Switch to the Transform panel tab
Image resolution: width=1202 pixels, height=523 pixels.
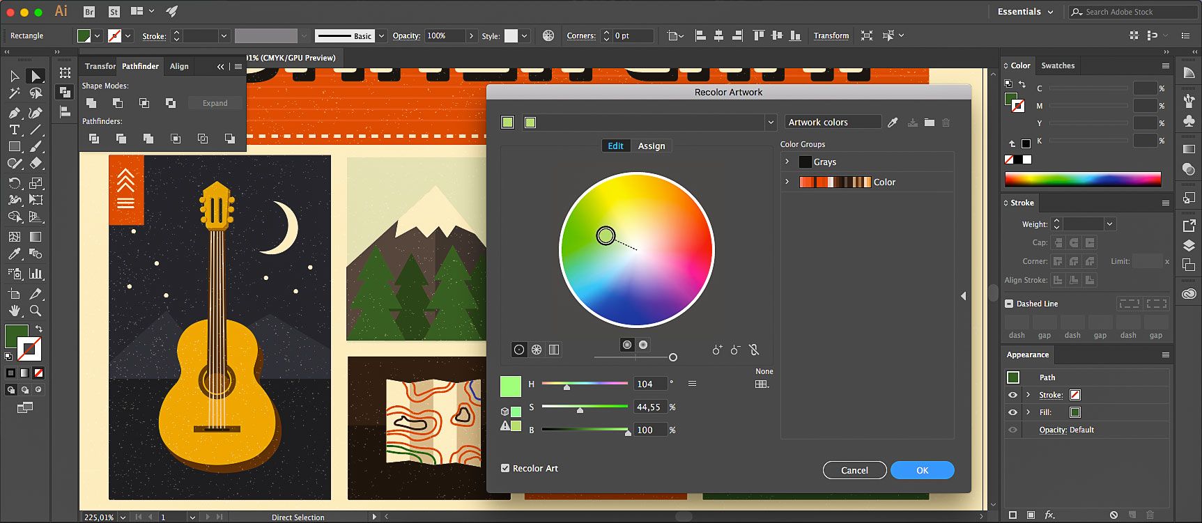(x=100, y=66)
